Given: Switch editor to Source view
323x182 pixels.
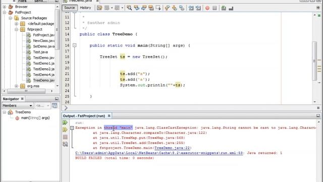Looking at the screenshot, I should (70, 8).
